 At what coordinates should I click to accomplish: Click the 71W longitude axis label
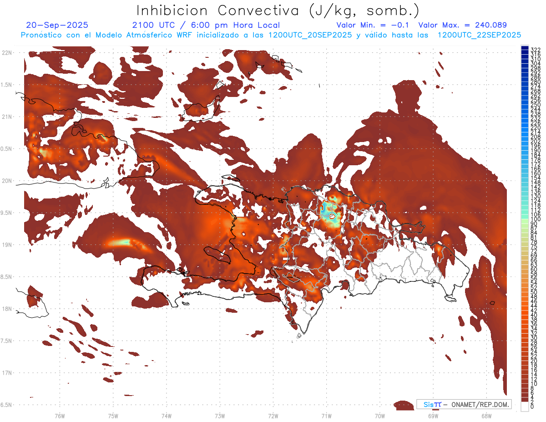coord(326,416)
